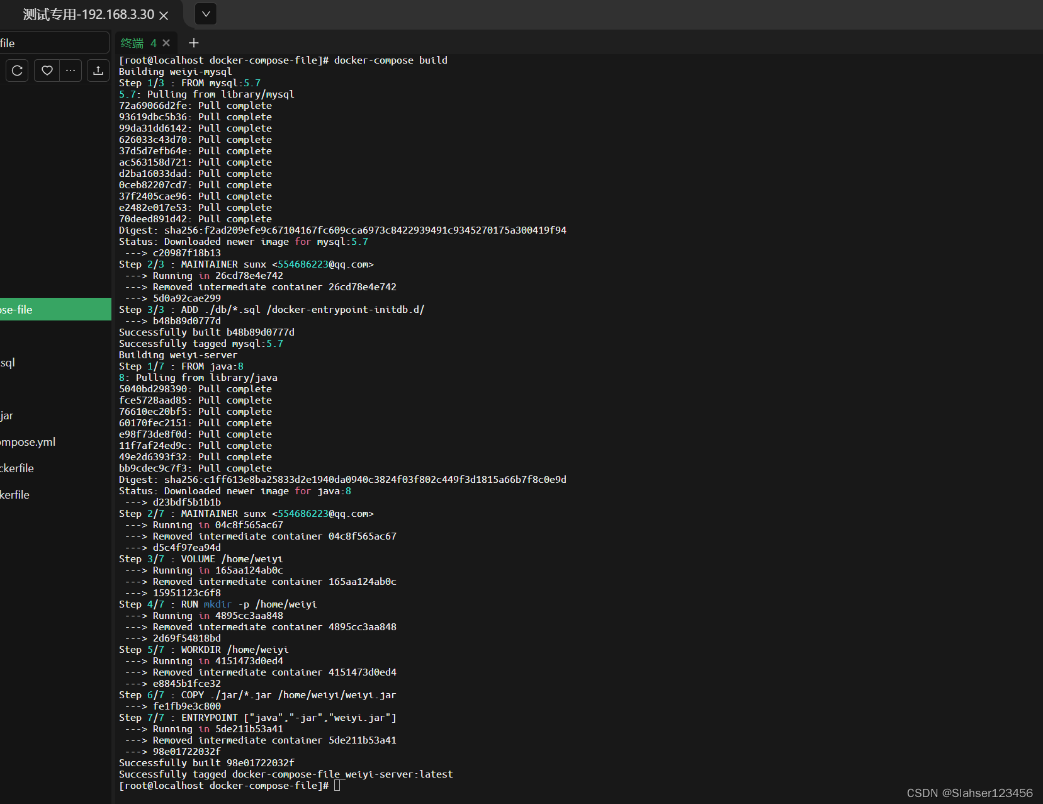Refresh the remote file list
1043x804 pixels.
[x=16, y=71]
